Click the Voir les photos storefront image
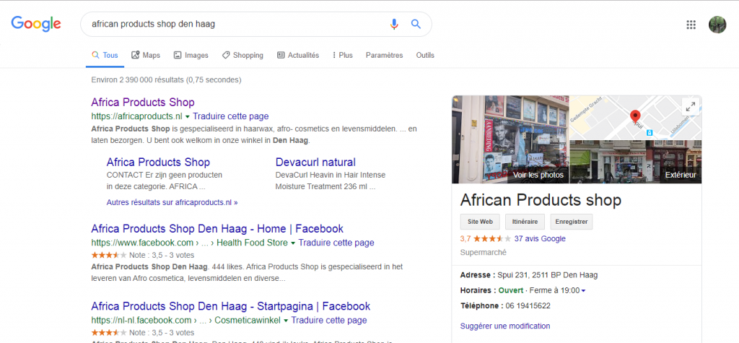Viewport: 739px width, 343px height. [510, 139]
